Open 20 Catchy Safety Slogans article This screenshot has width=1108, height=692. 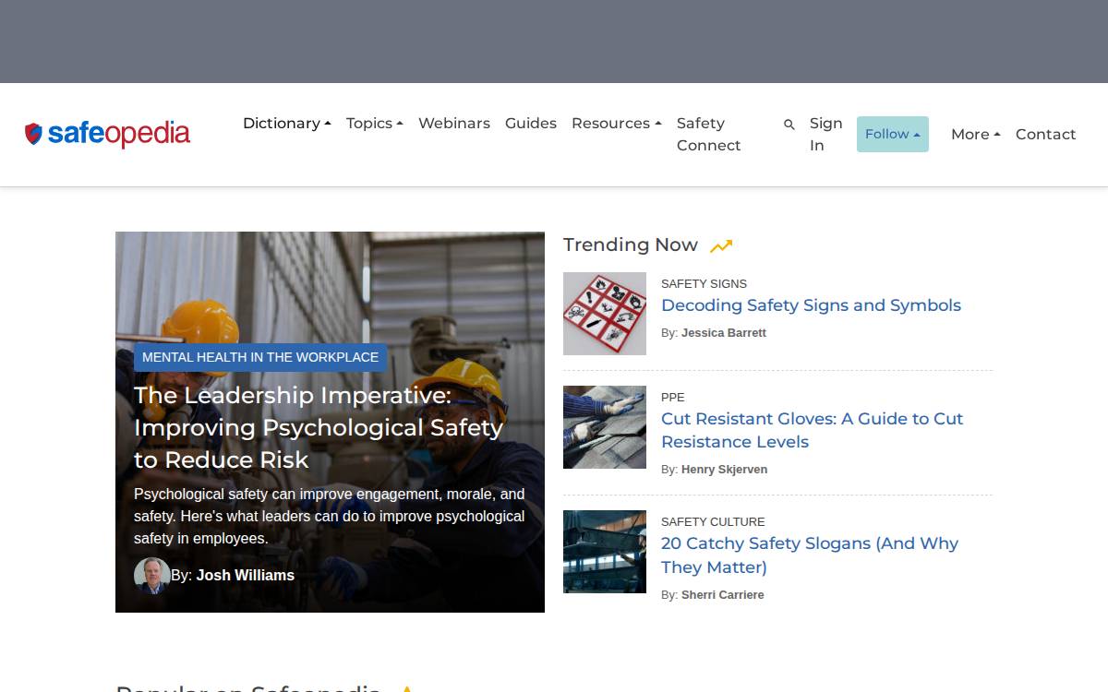click(x=810, y=555)
